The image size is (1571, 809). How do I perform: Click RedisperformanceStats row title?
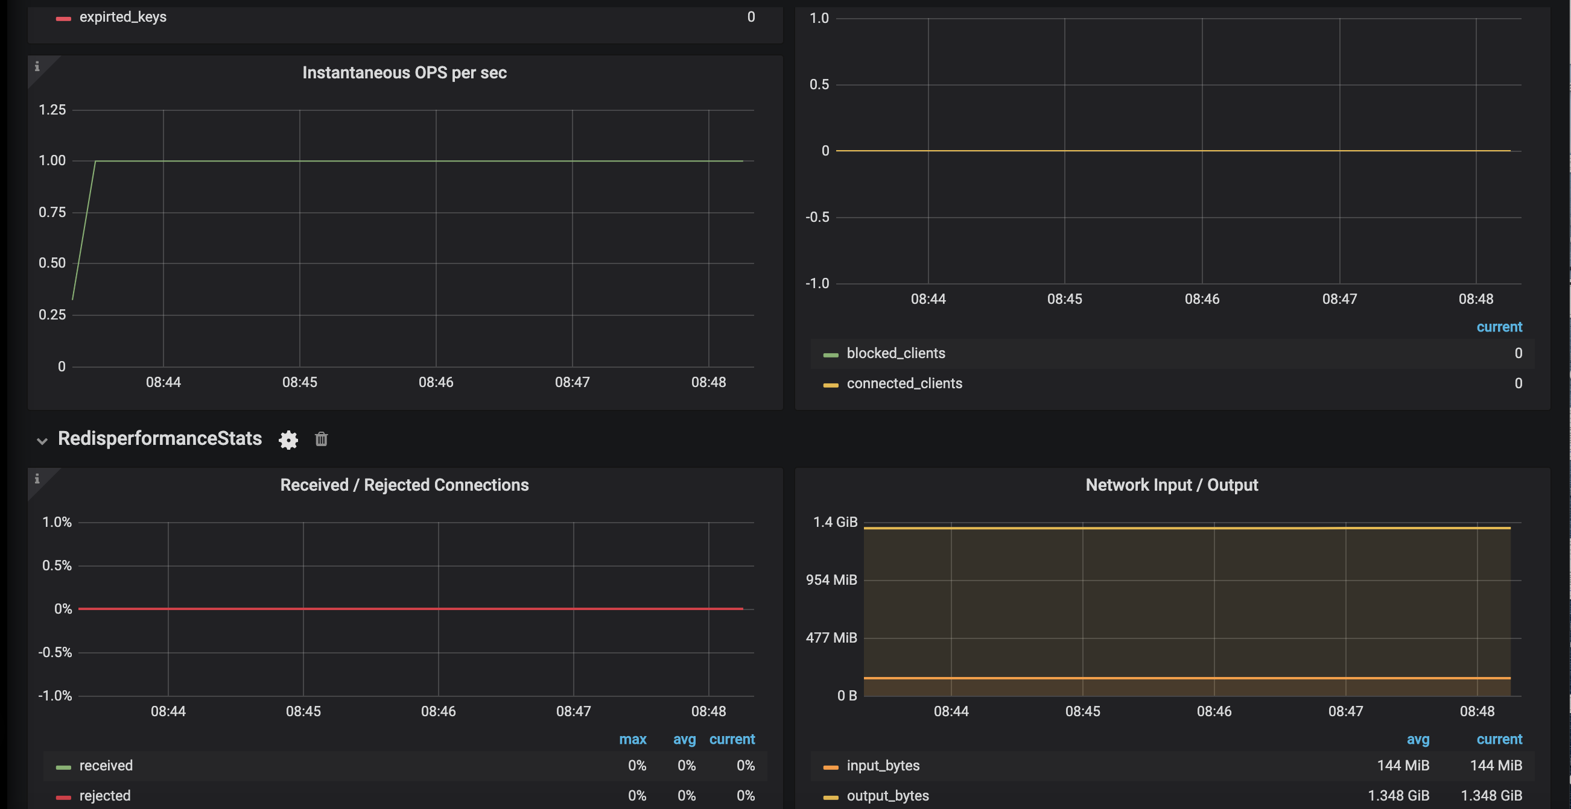[160, 439]
